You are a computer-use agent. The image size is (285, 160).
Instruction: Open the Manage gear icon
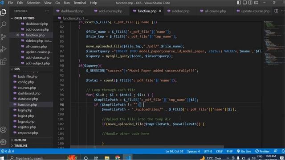coord(3,142)
